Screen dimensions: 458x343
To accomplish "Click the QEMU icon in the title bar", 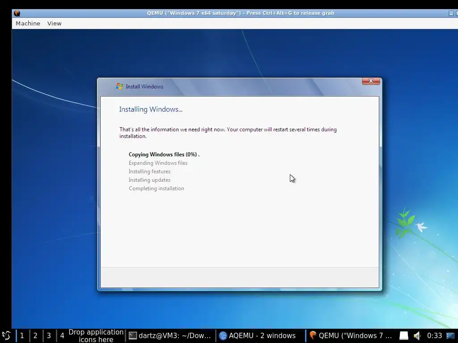I will (x=17, y=13).
